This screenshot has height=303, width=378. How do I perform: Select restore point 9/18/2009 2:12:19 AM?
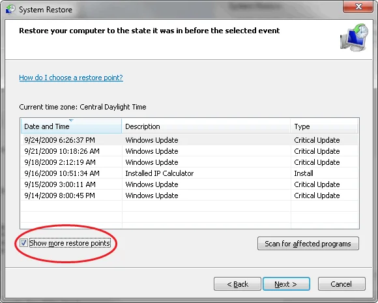tap(190, 162)
